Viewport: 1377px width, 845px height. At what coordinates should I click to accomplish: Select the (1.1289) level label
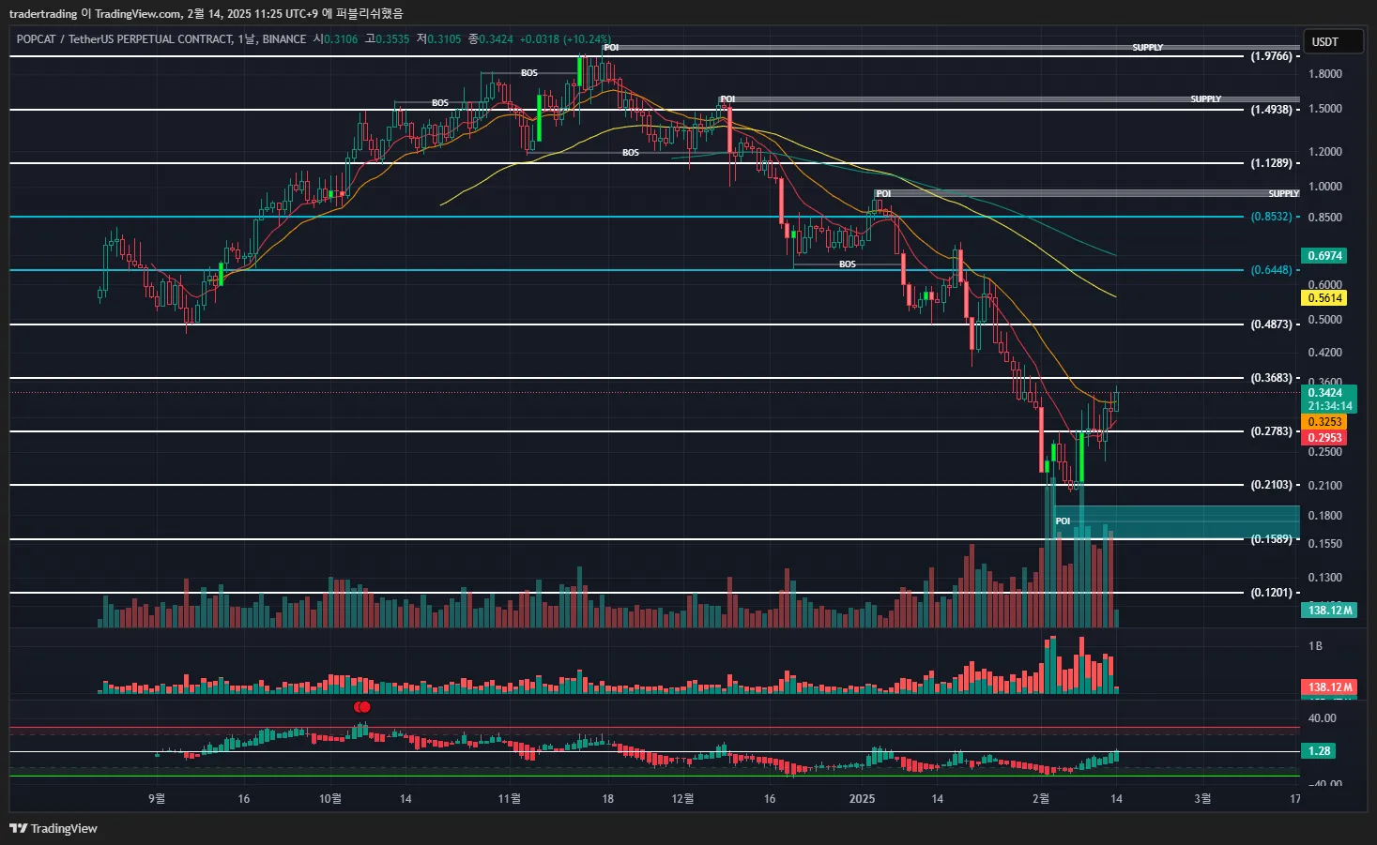1271,163
